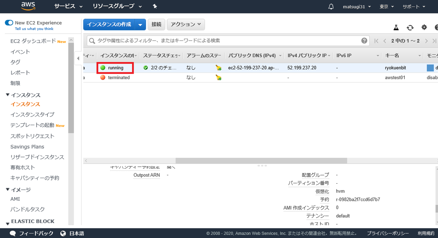This screenshot has width=438, height=238.
Task: Click the alarm icon in the running row
Action: coord(218,68)
